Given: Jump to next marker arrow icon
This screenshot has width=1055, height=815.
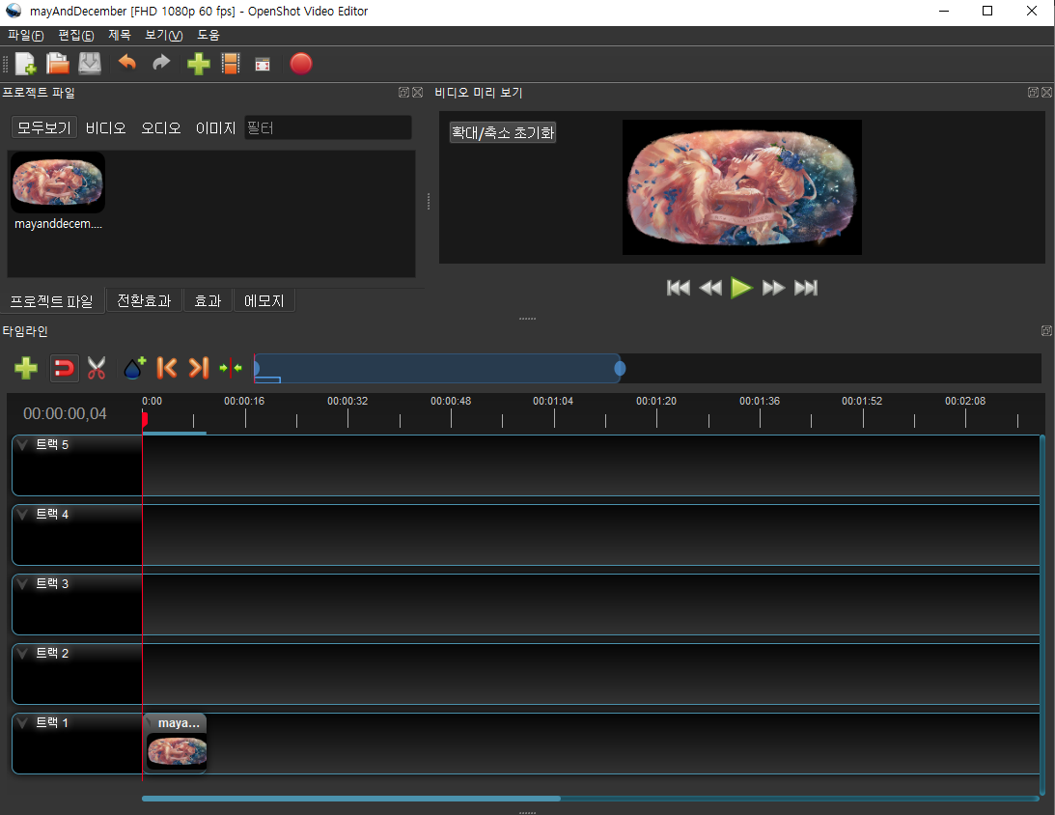Looking at the screenshot, I should coord(199,368).
